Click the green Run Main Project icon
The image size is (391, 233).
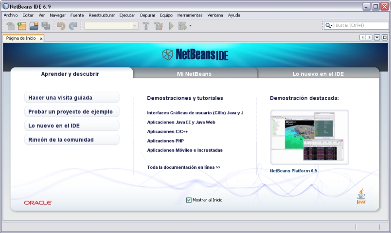pos(171,26)
